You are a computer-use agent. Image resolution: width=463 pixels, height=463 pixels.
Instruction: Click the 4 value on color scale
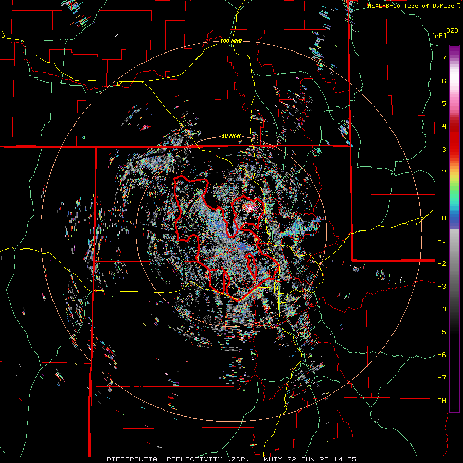coord(444,127)
